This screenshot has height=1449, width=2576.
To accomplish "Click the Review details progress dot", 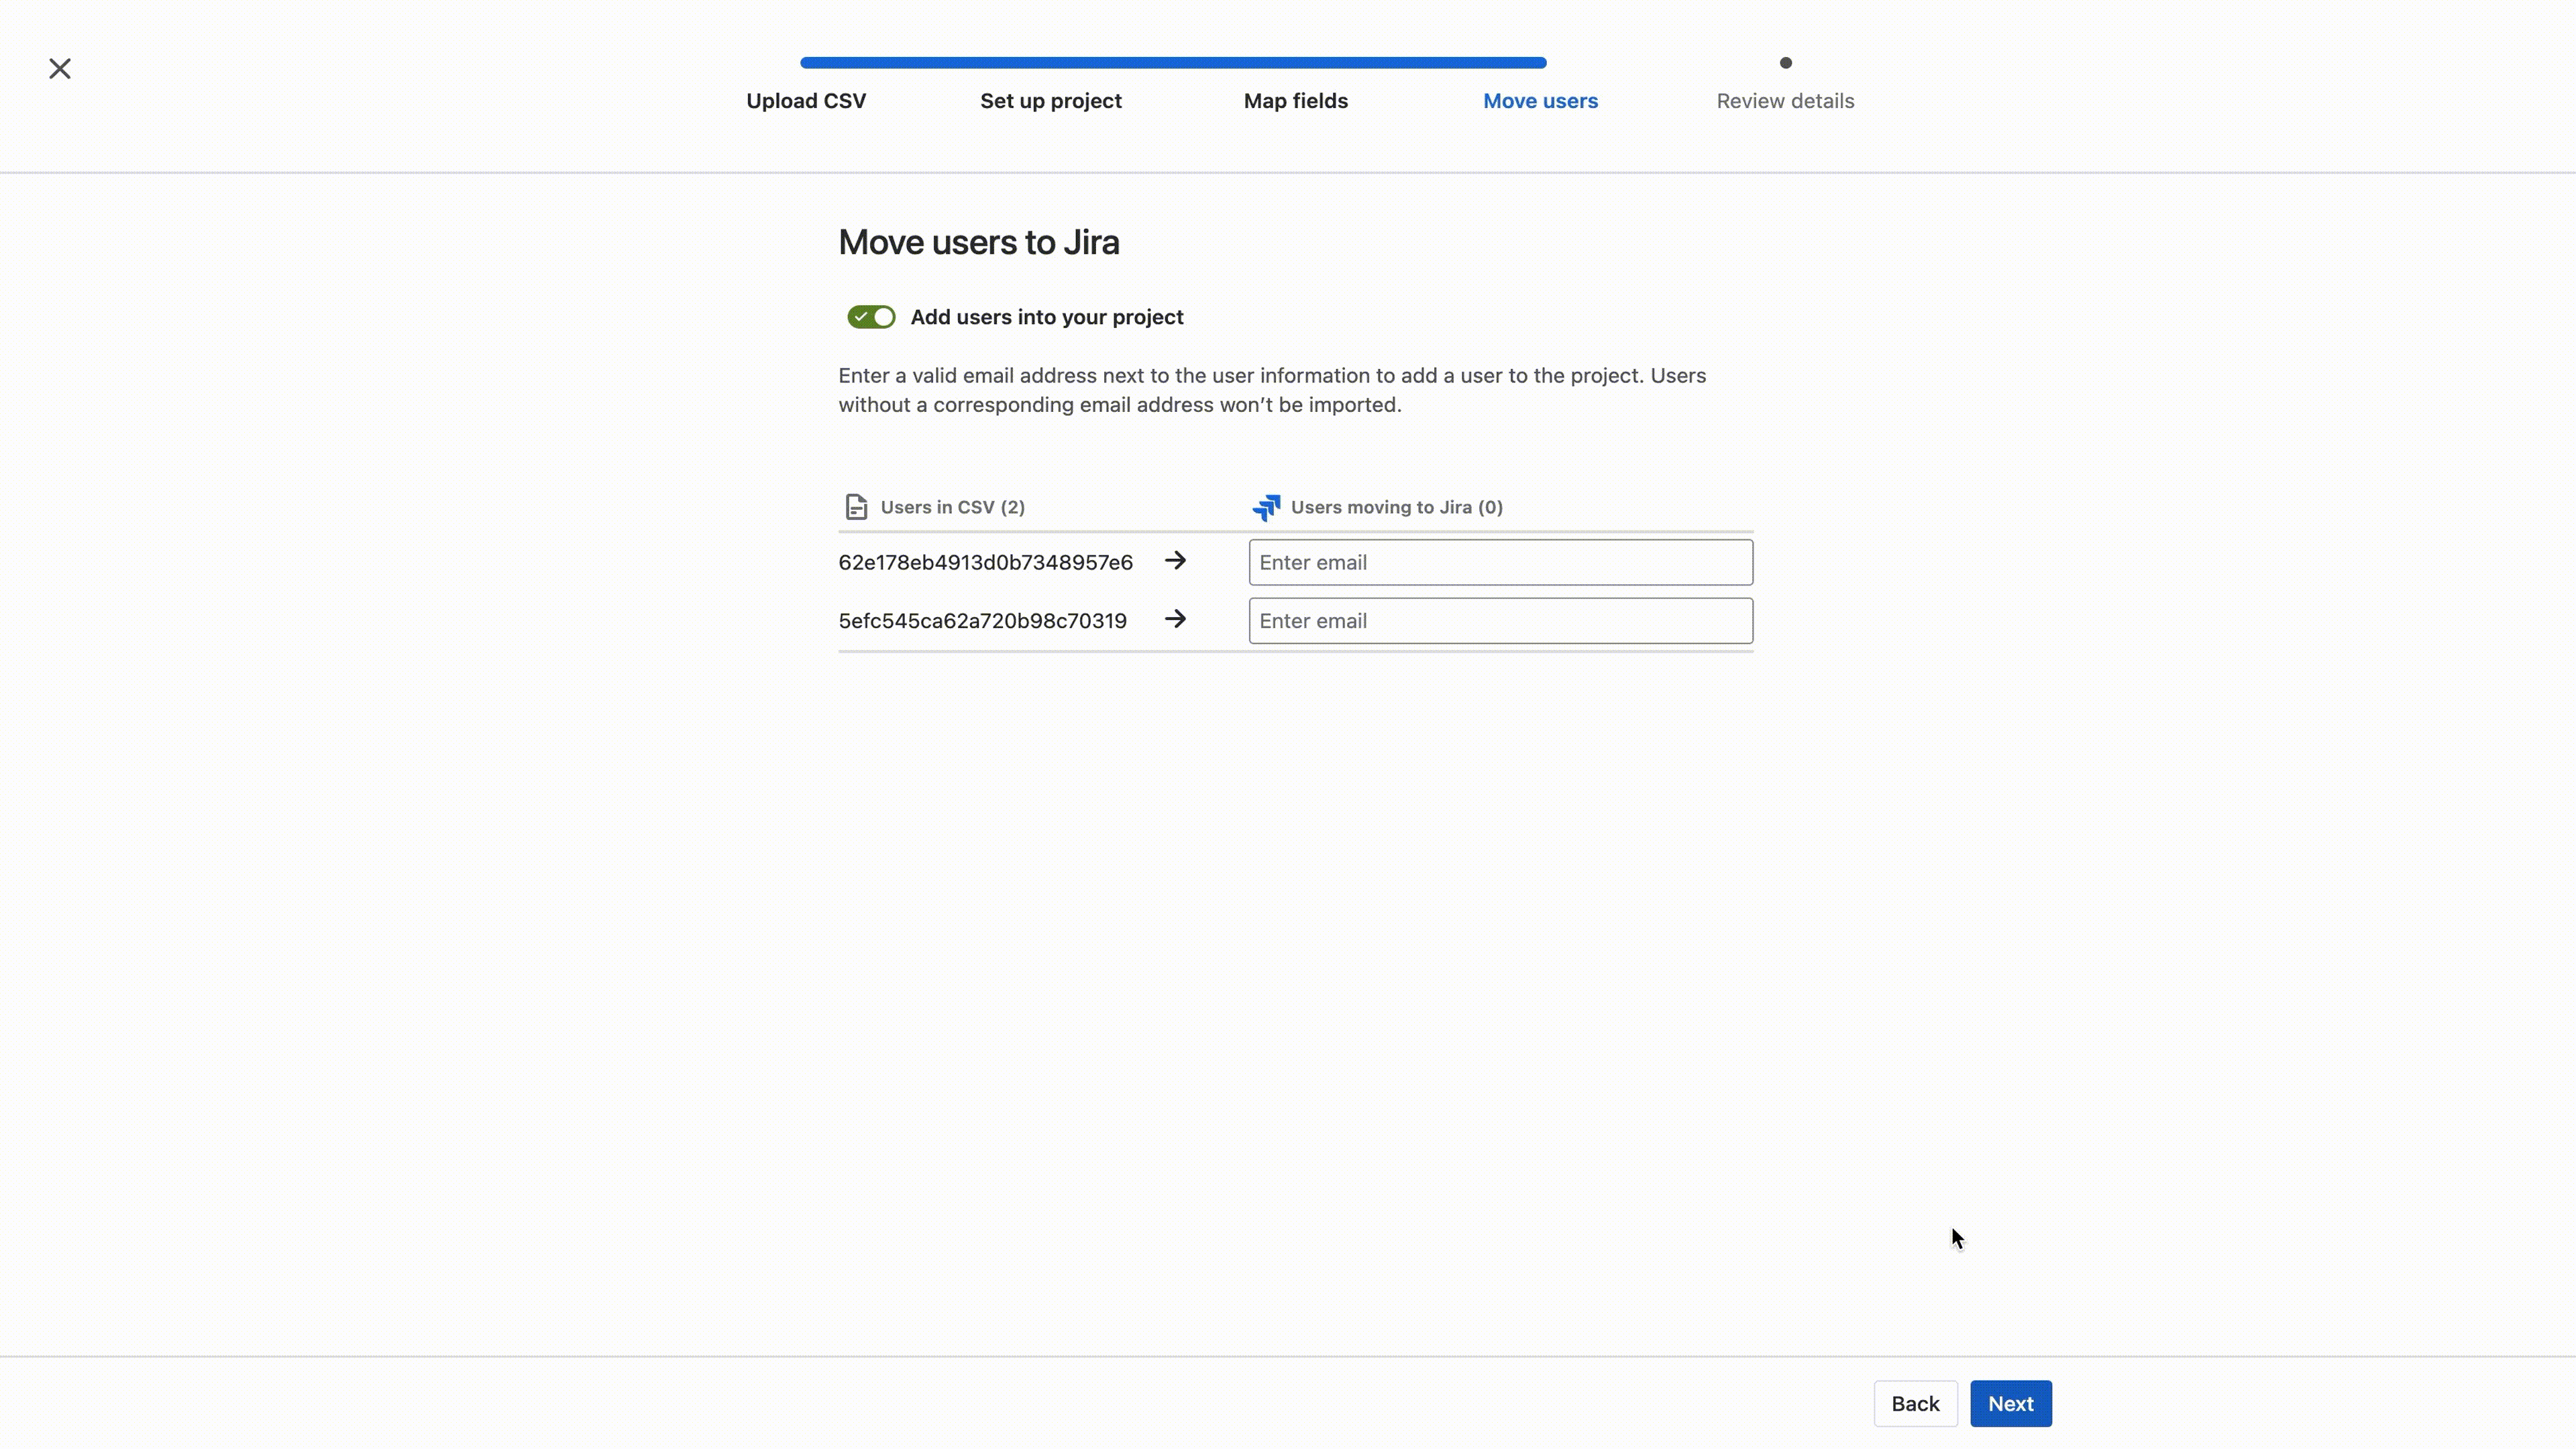I will pyautogui.click(x=1785, y=63).
